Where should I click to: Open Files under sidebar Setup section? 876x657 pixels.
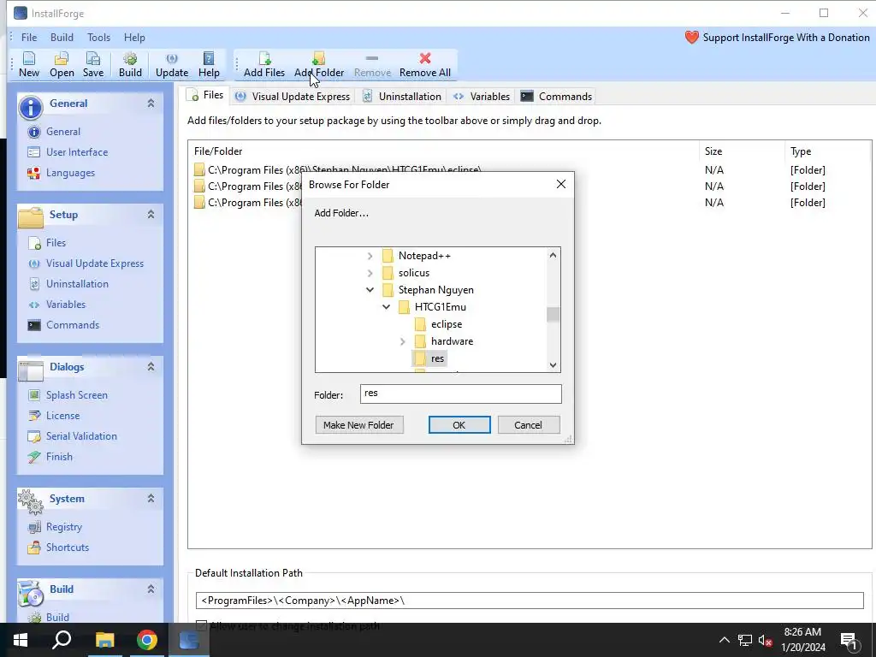(x=56, y=242)
